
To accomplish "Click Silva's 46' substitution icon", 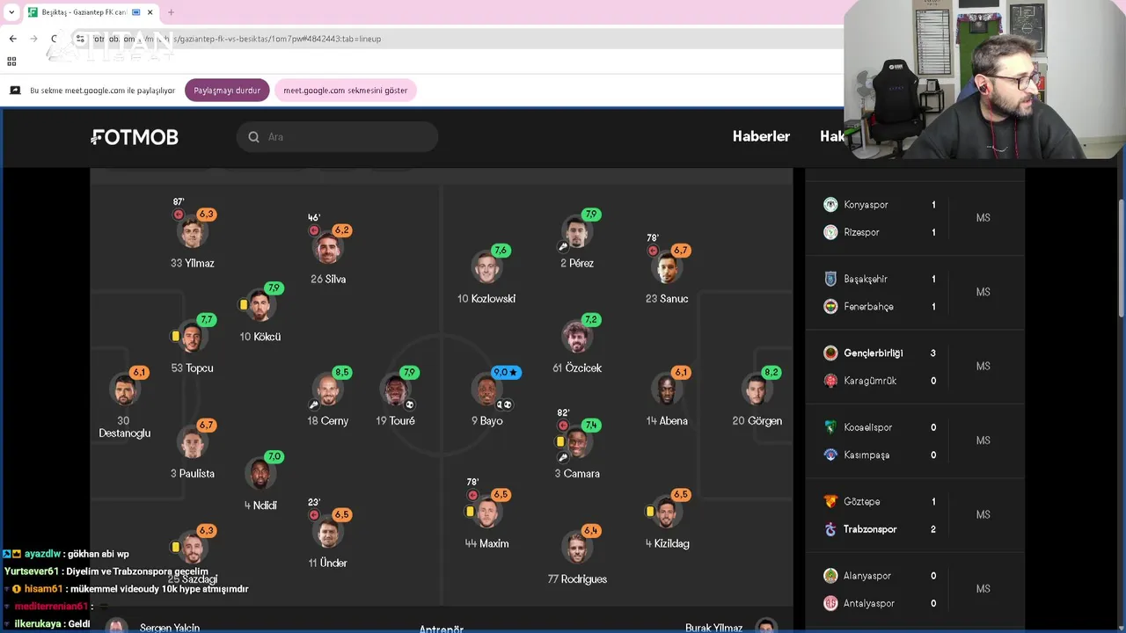I will click(314, 231).
